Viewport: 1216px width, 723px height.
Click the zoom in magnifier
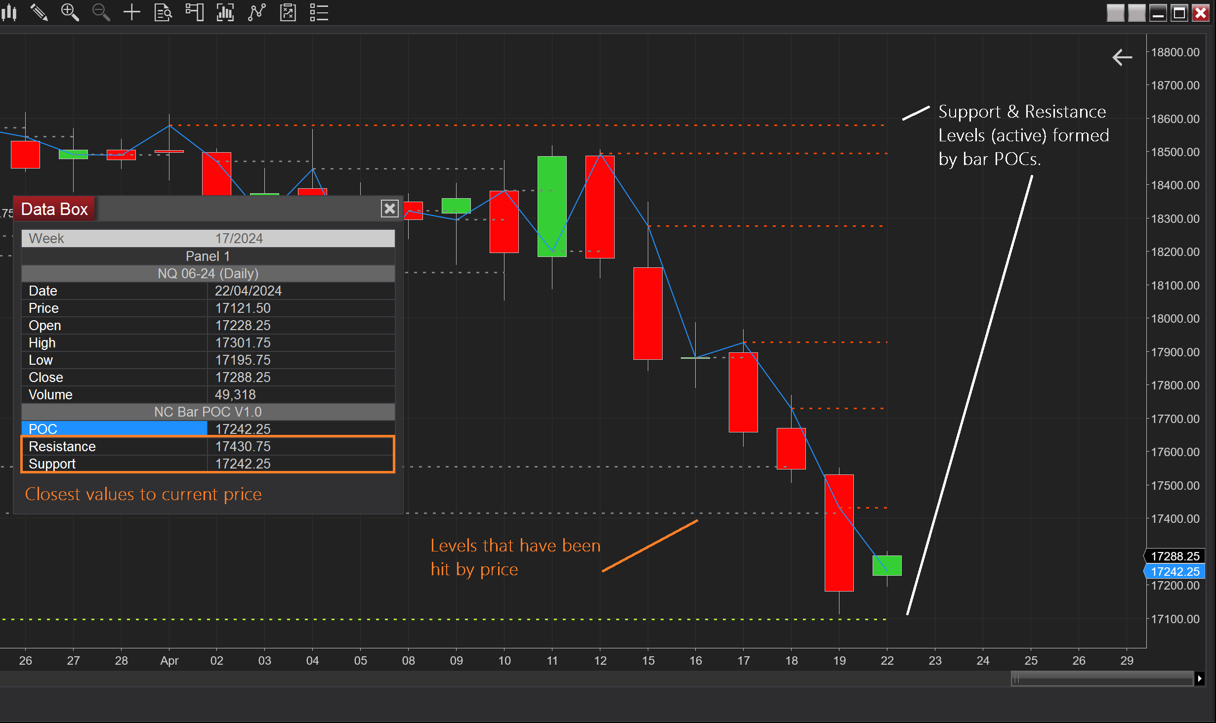pos(70,12)
